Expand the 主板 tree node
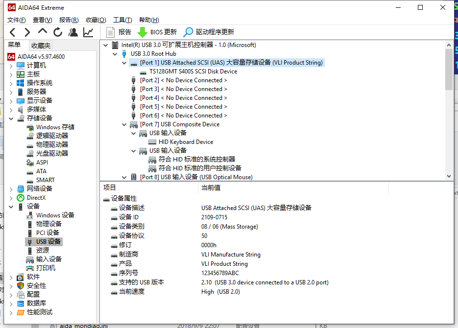Screen dimensions: 458x328 point(11,75)
